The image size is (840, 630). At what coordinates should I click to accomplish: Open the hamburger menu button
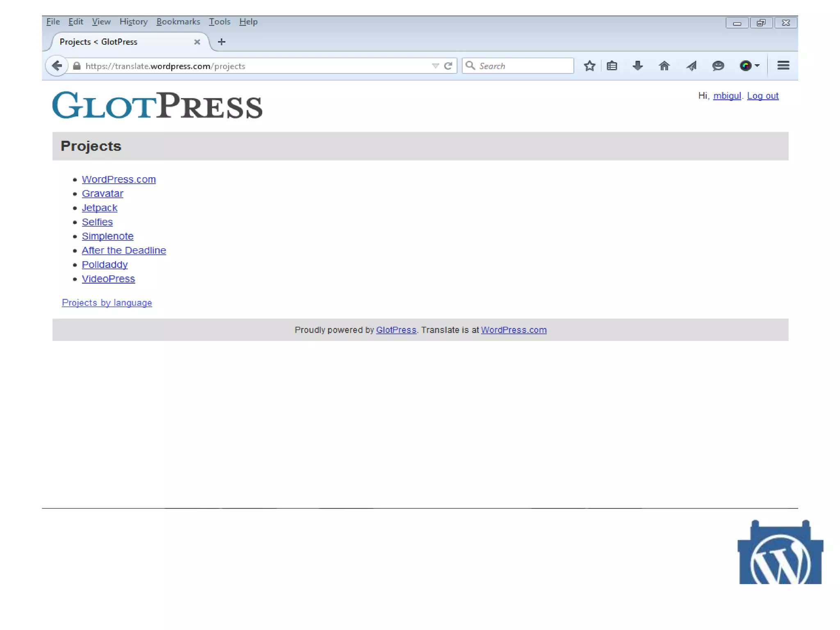(783, 66)
